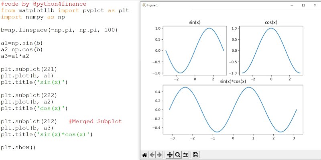Click the Figure 1 title bar text
The image size is (321, 160).
(x=152, y=5)
